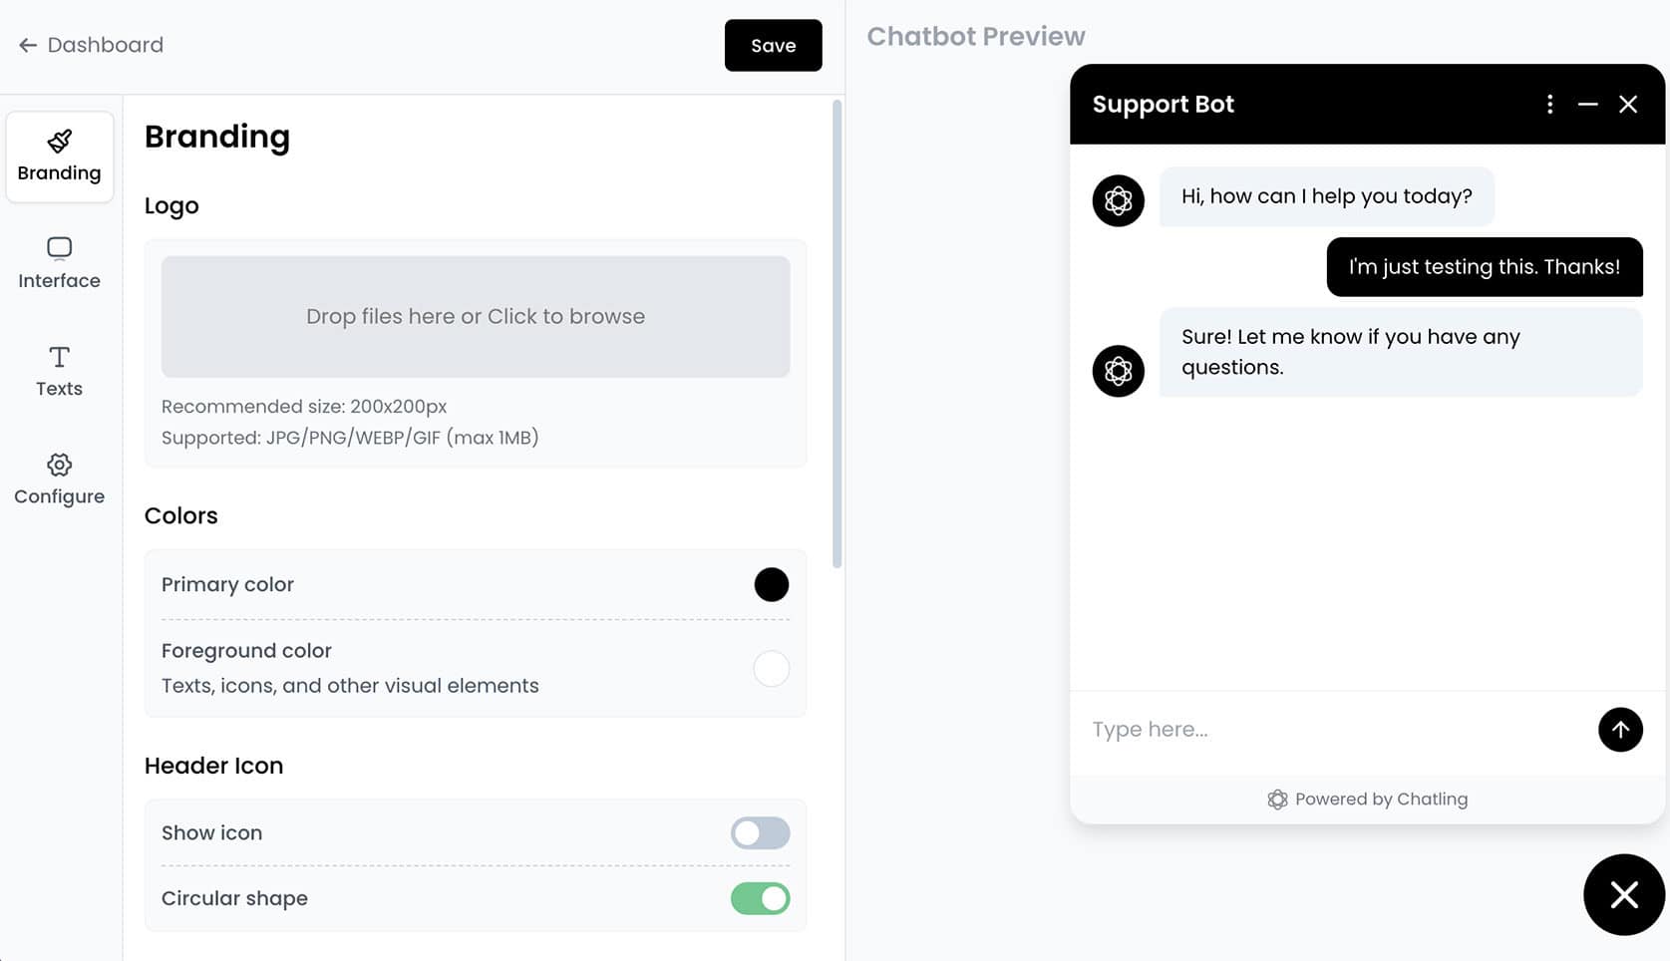1670x961 pixels.
Task: Click the logo file drop area
Action: pos(476,317)
